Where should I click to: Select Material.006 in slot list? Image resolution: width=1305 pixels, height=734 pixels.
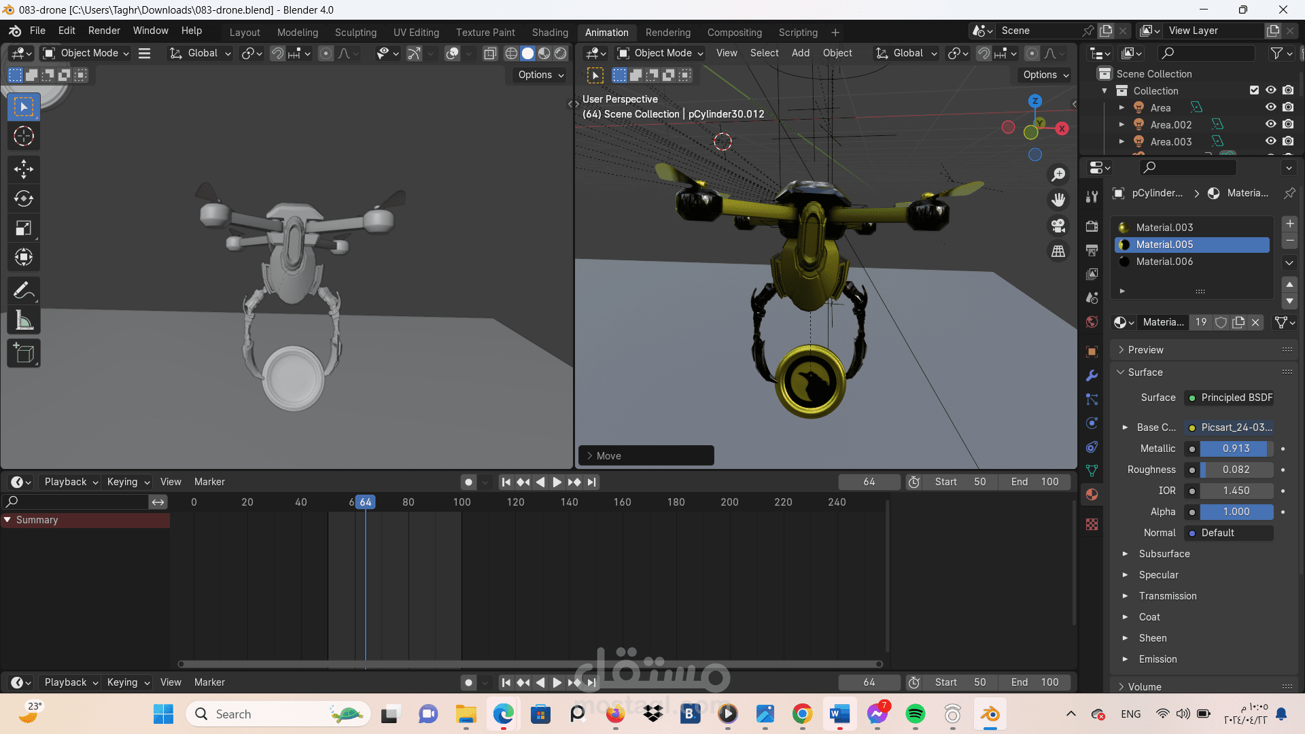[1164, 262]
